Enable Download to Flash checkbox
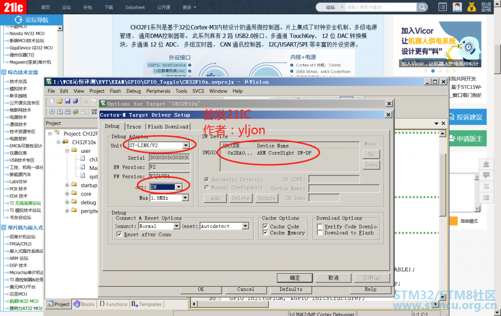 coord(320,233)
